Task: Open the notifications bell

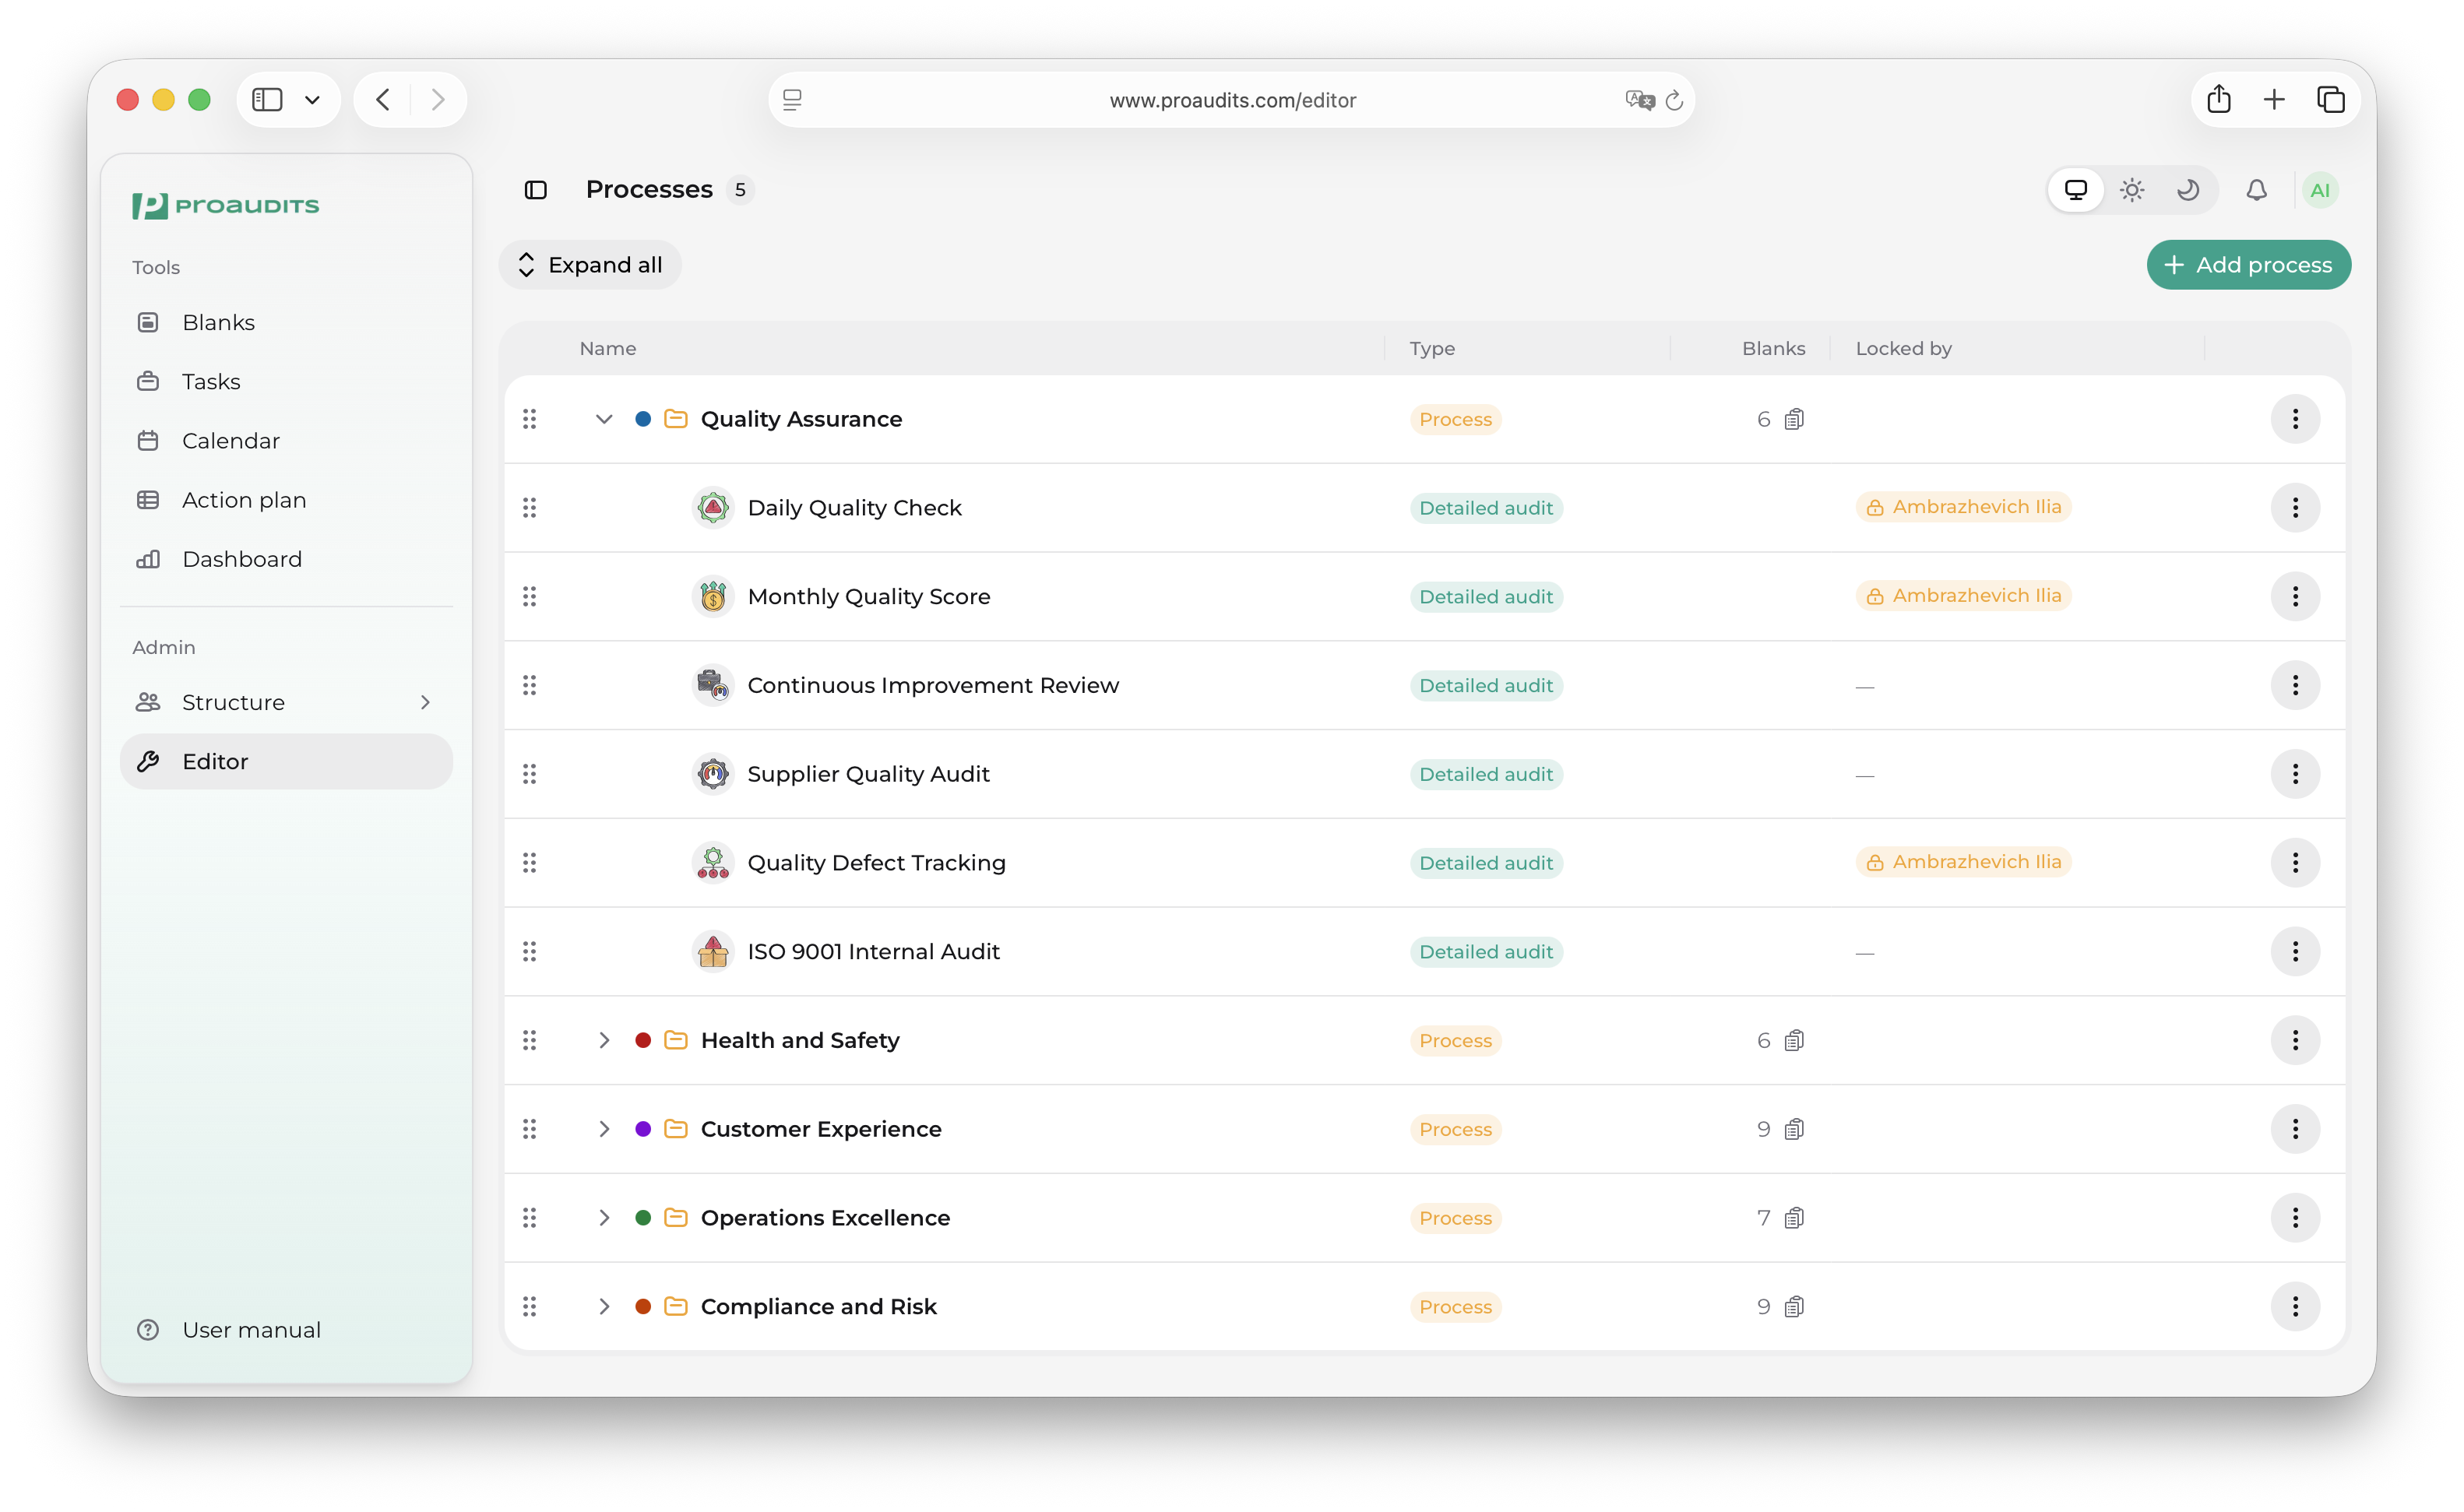Action: 2257,190
